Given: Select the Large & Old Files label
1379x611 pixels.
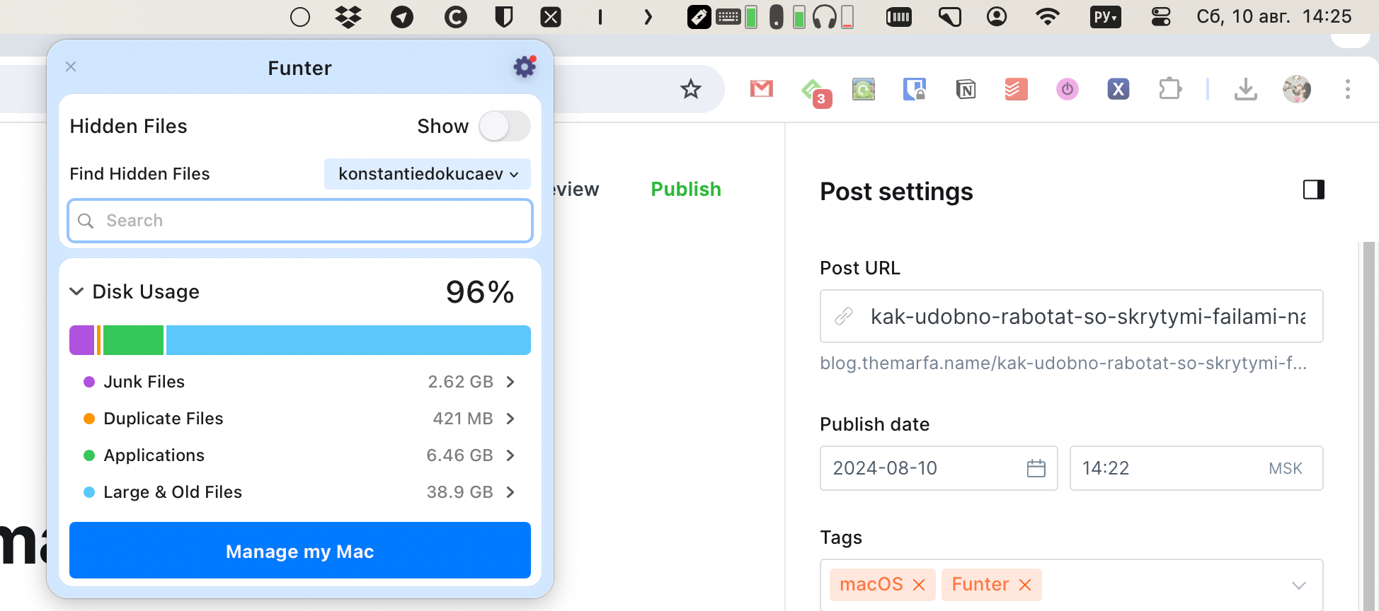Looking at the screenshot, I should (x=173, y=492).
